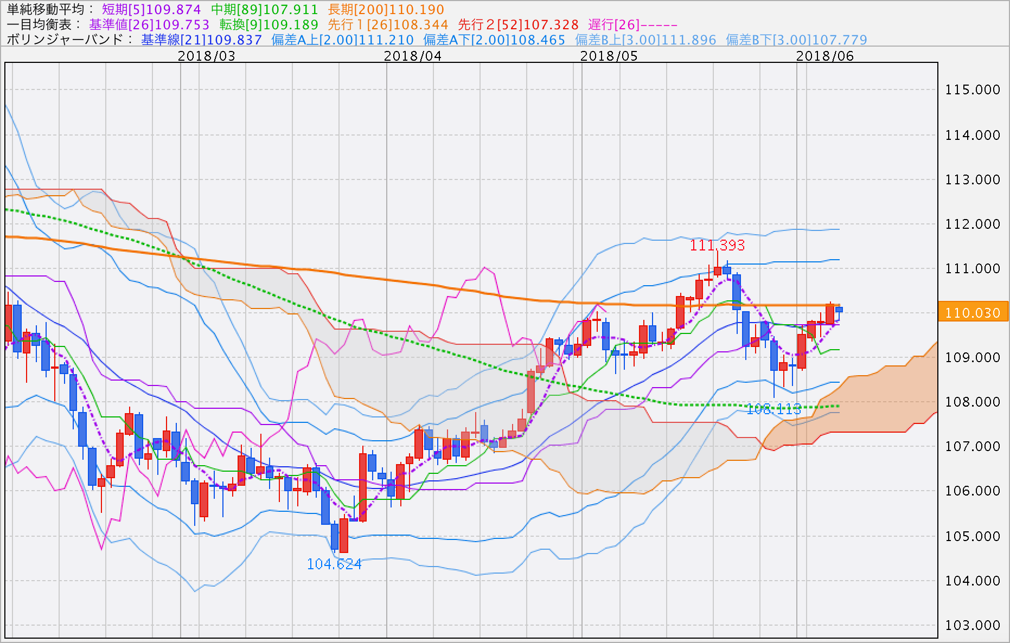Click the 2018/03 date axis label

click(x=207, y=56)
